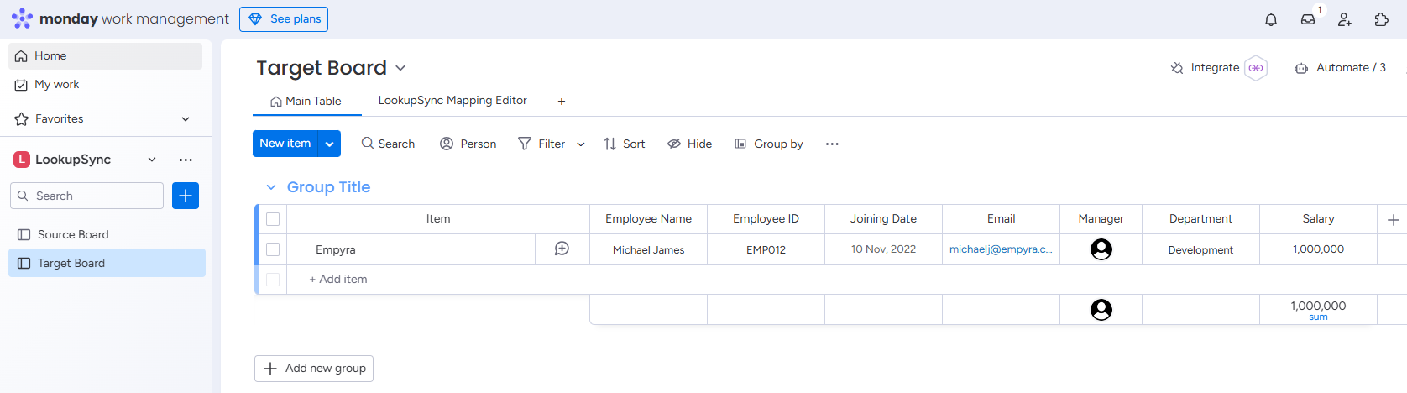Image resolution: width=1407 pixels, height=393 pixels.
Task: Click the monday logo
Action: [23, 18]
